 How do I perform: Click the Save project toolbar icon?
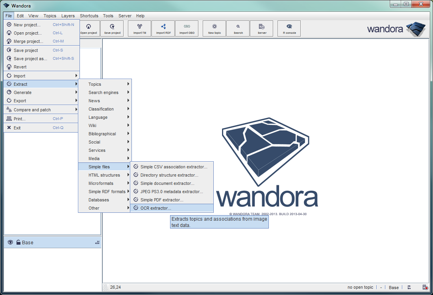click(x=112, y=28)
